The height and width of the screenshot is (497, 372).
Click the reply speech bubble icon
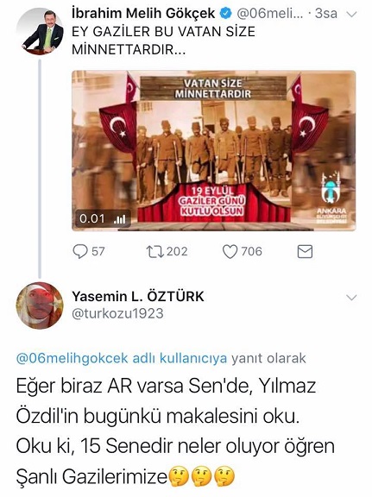point(80,252)
